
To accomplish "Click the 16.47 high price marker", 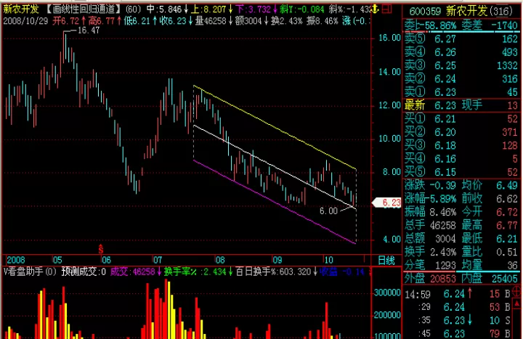I will click(88, 30).
